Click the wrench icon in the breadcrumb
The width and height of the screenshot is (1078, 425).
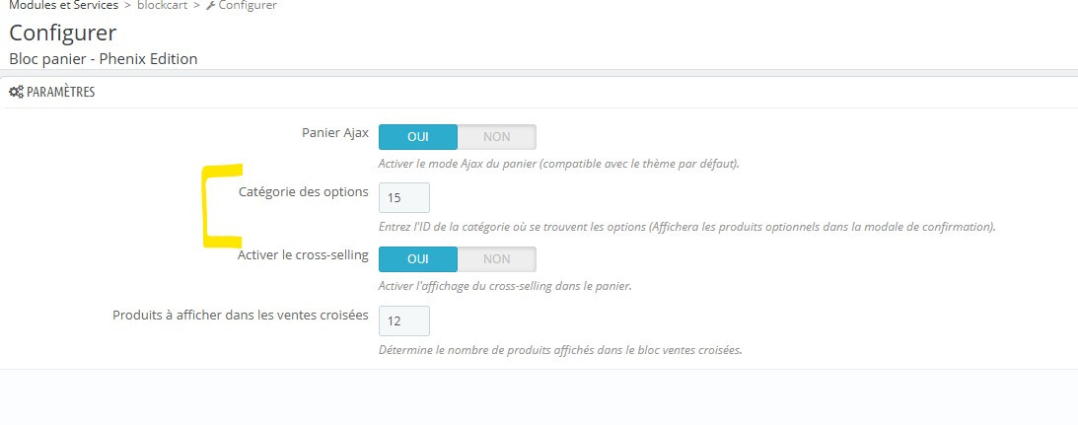[x=209, y=6]
